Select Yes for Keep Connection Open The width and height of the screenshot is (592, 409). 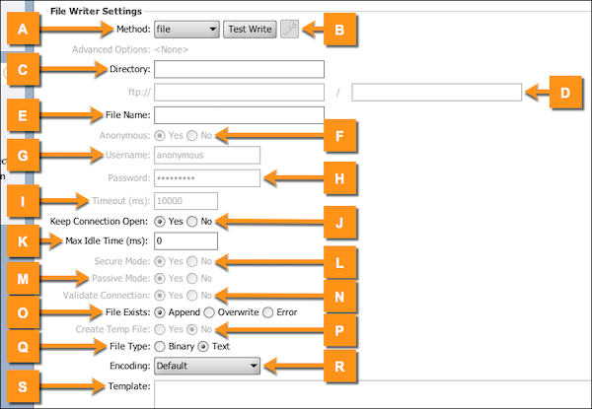pos(160,222)
